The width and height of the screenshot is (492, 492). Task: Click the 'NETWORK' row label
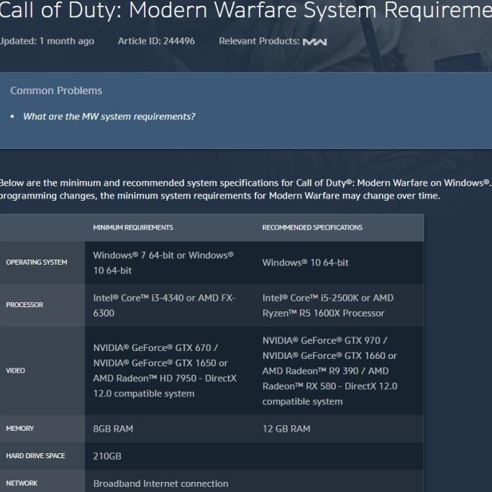(x=22, y=483)
